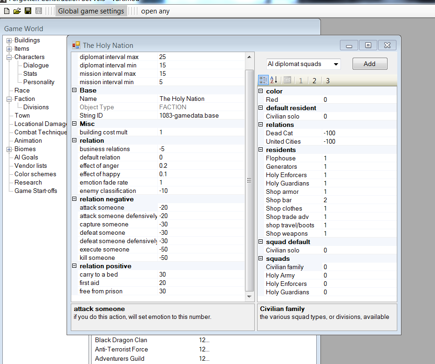This screenshot has width=435, height=364.
Task: Click the Add button
Action: (369, 64)
